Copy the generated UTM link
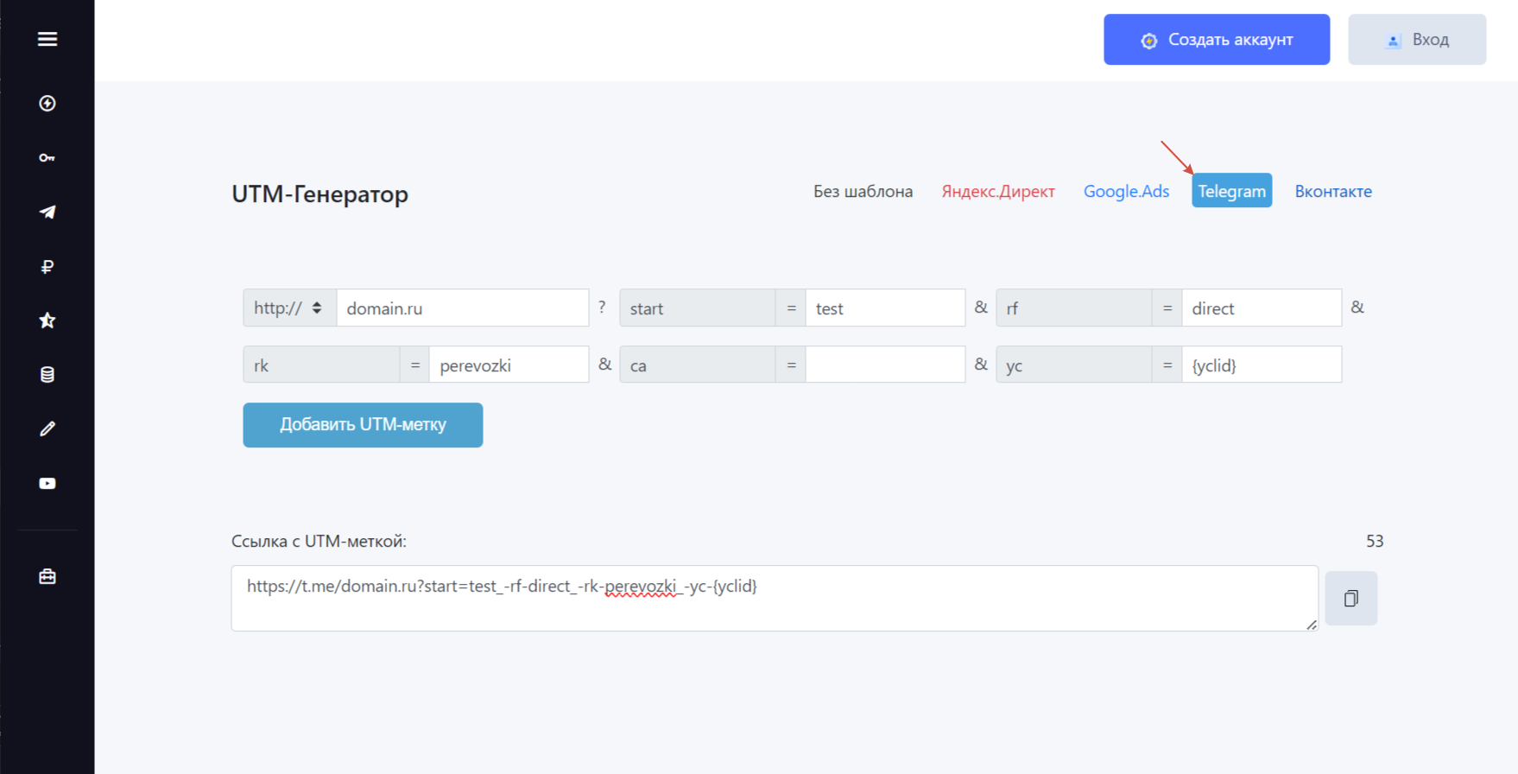Screen dimensions: 1518x774 pyautogui.click(x=1351, y=598)
